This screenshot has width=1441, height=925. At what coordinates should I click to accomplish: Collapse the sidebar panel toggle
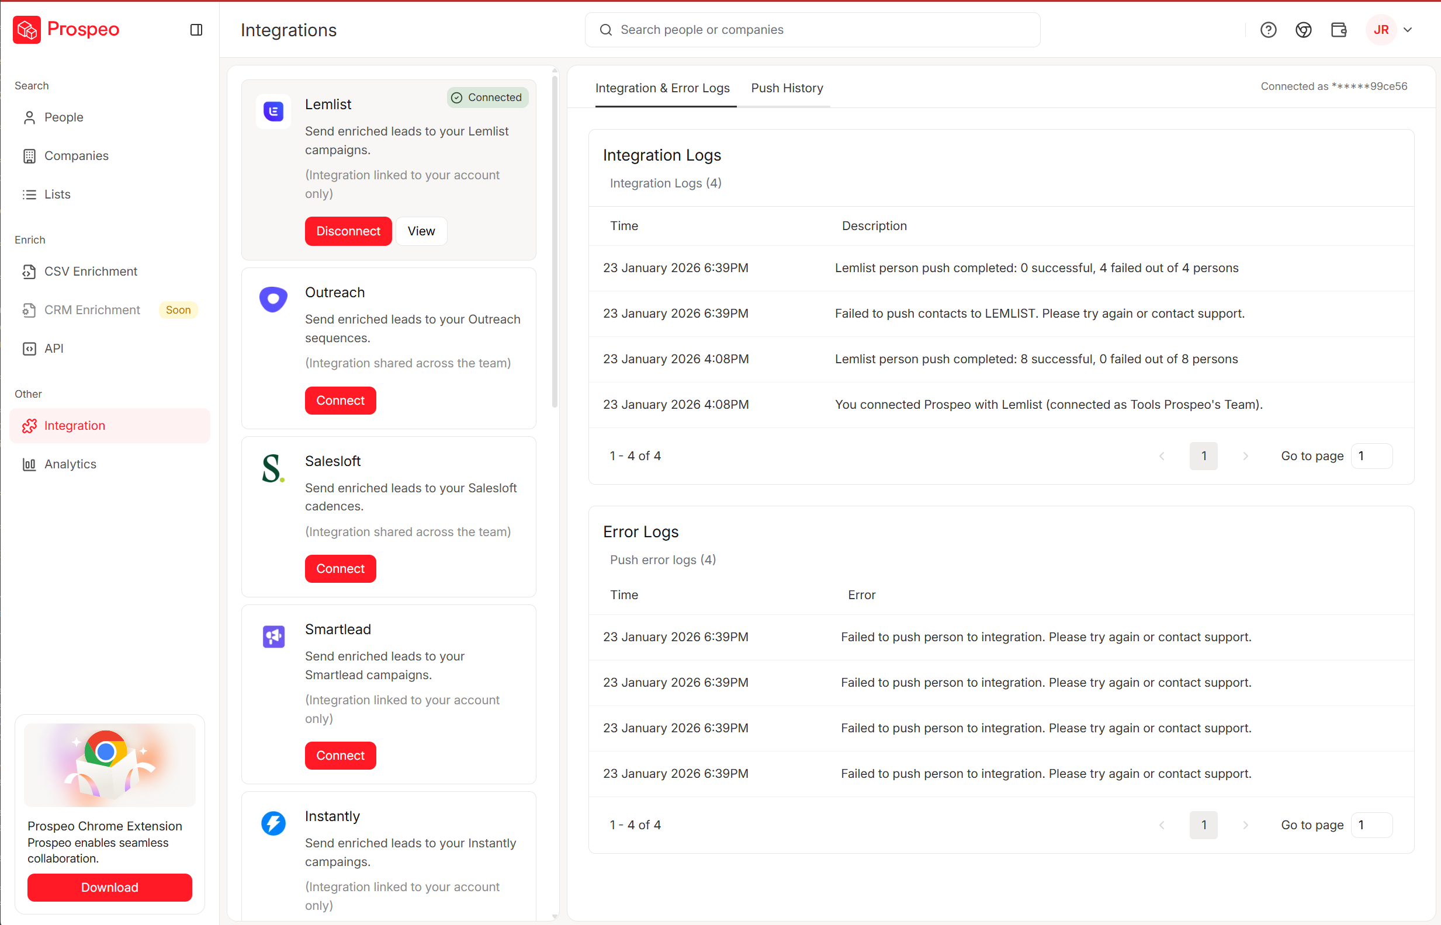click(196, 30)
